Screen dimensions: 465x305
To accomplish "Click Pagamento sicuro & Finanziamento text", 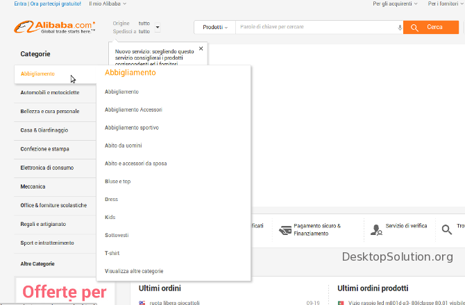I will (x=317, y=229).
